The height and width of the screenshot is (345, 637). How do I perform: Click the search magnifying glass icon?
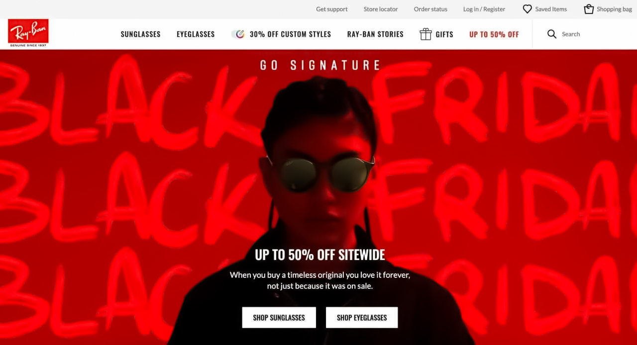pos(552,34)
